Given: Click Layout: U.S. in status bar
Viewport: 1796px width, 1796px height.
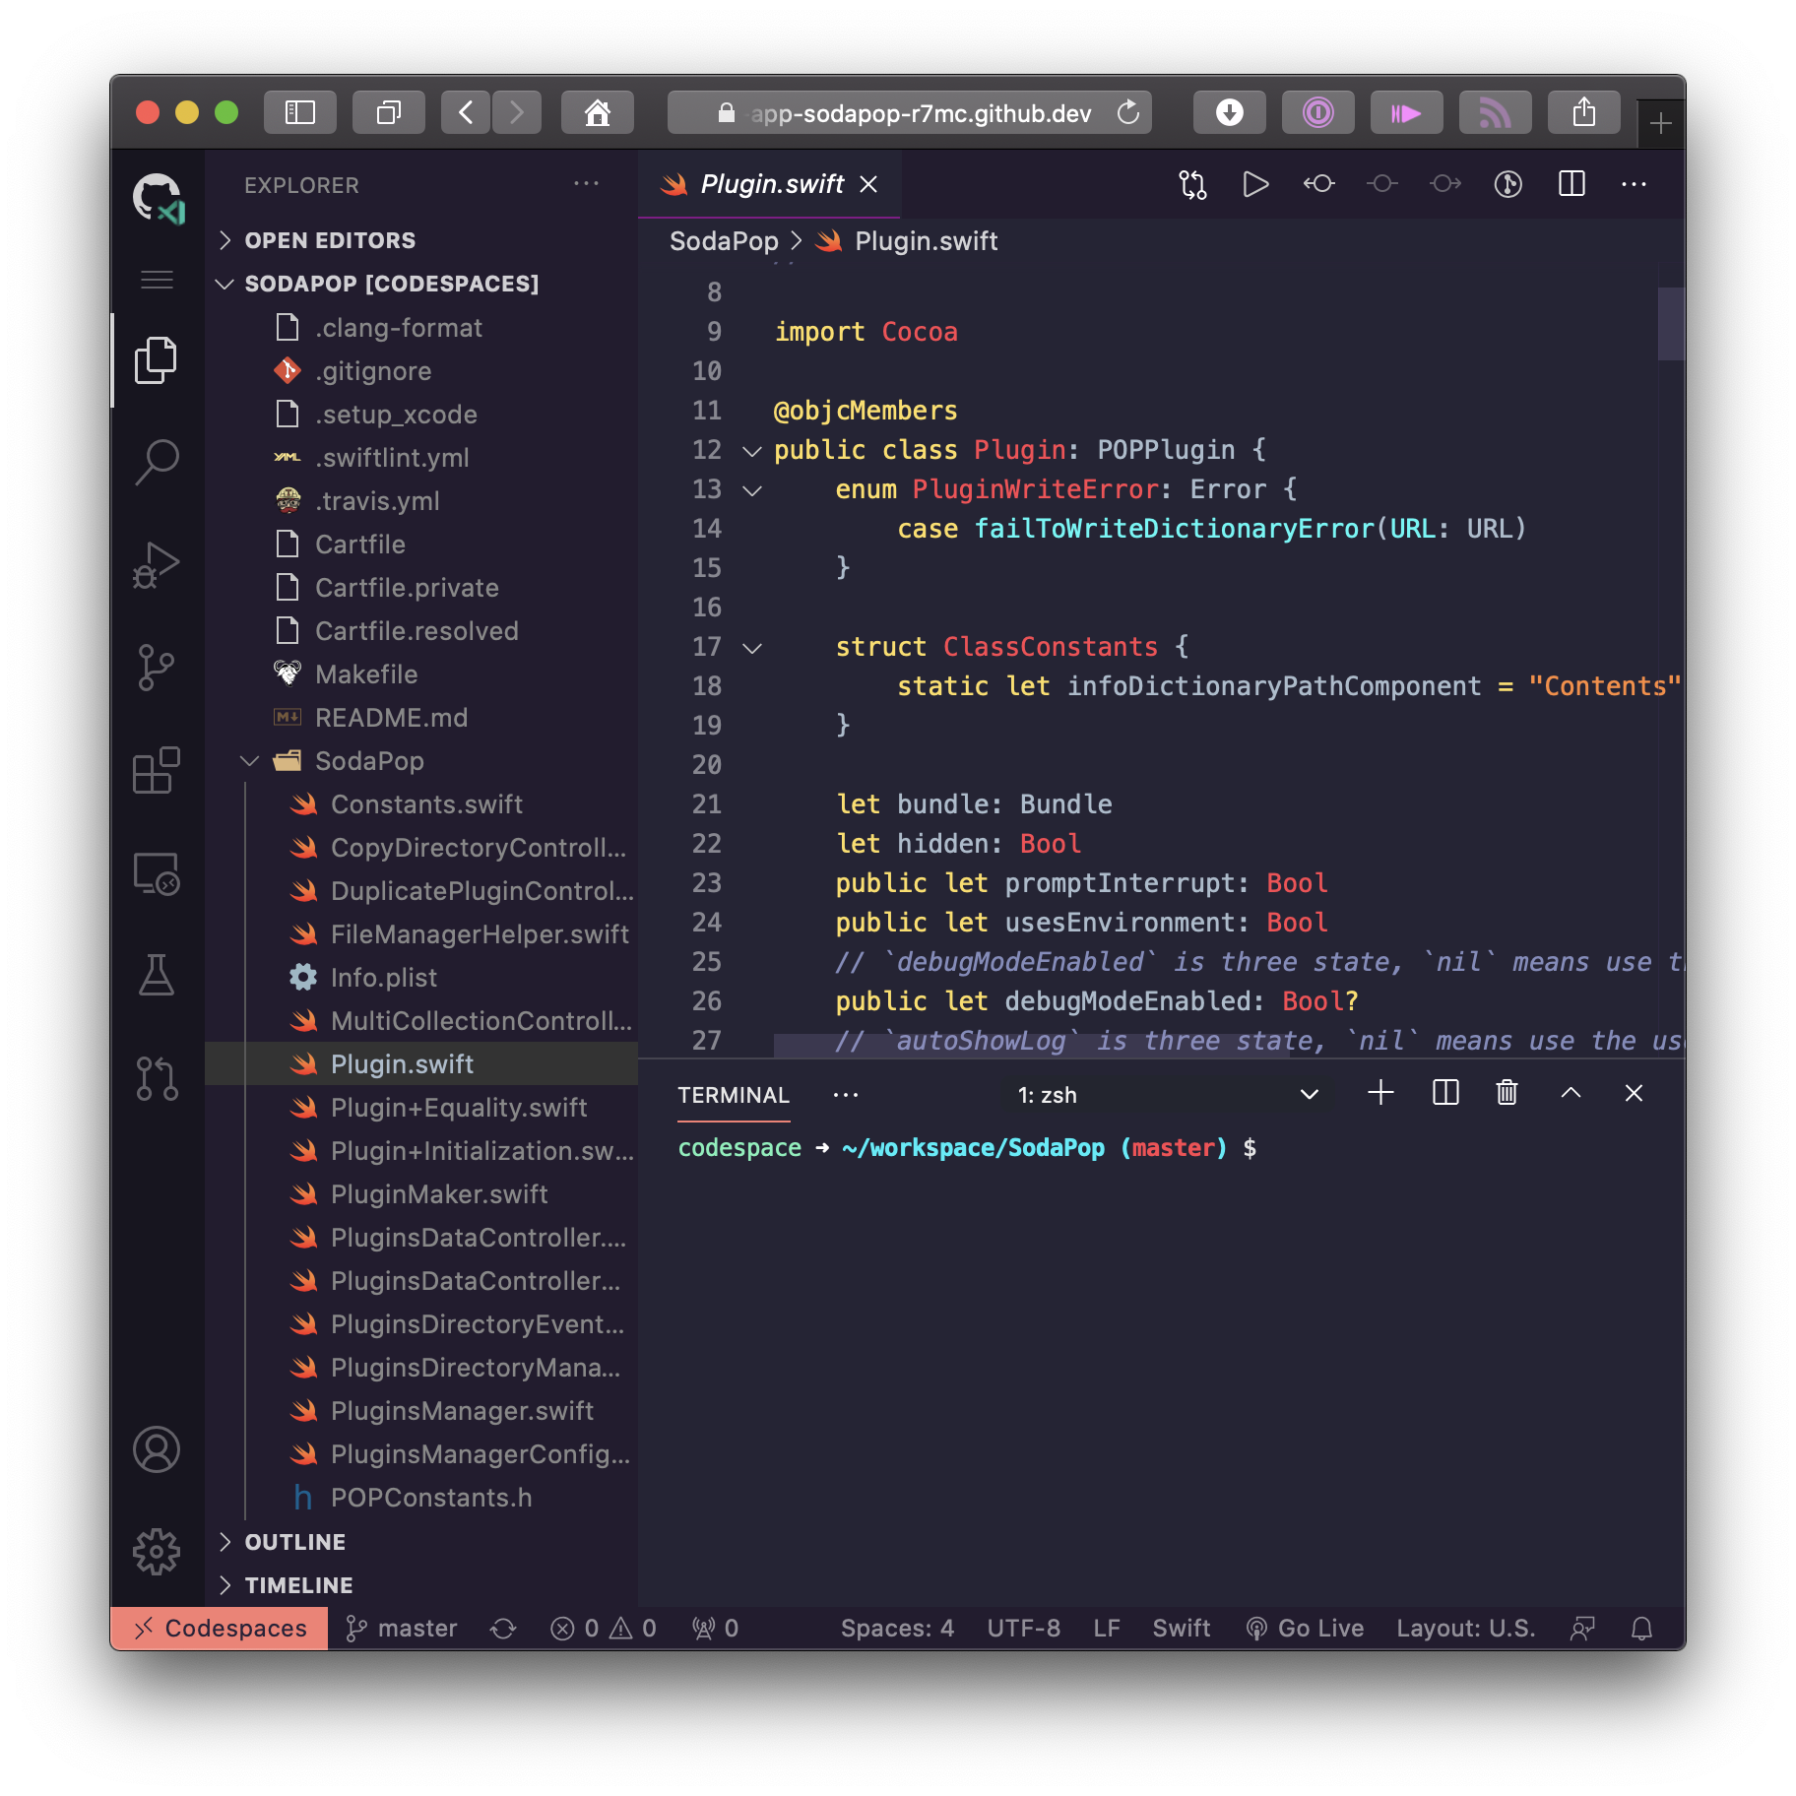Looking at the screenshot, I should (1466, 1629).
